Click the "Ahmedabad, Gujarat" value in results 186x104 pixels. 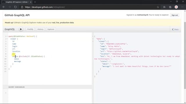(x=121, y=54)
